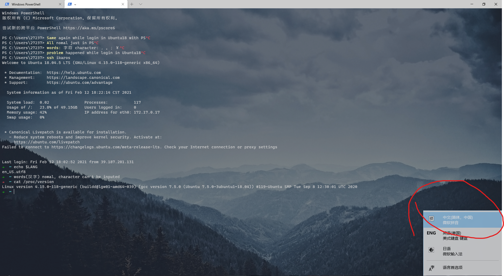
Task: Click the IP address 172.17.0.17
Action: point(147,112)
